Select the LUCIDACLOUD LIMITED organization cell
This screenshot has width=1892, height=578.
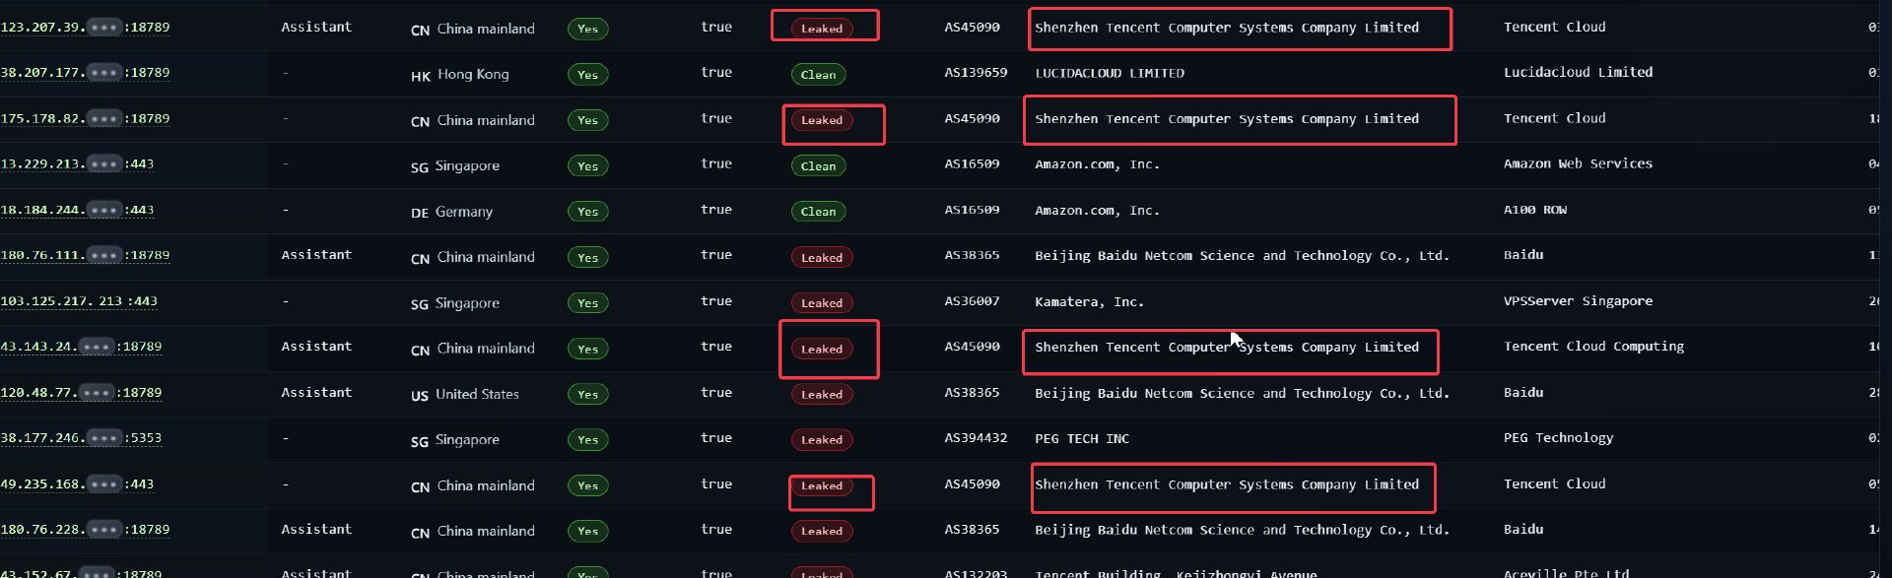click(1110, 73)
